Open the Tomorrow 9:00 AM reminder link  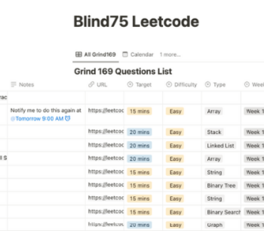point(37,119)
